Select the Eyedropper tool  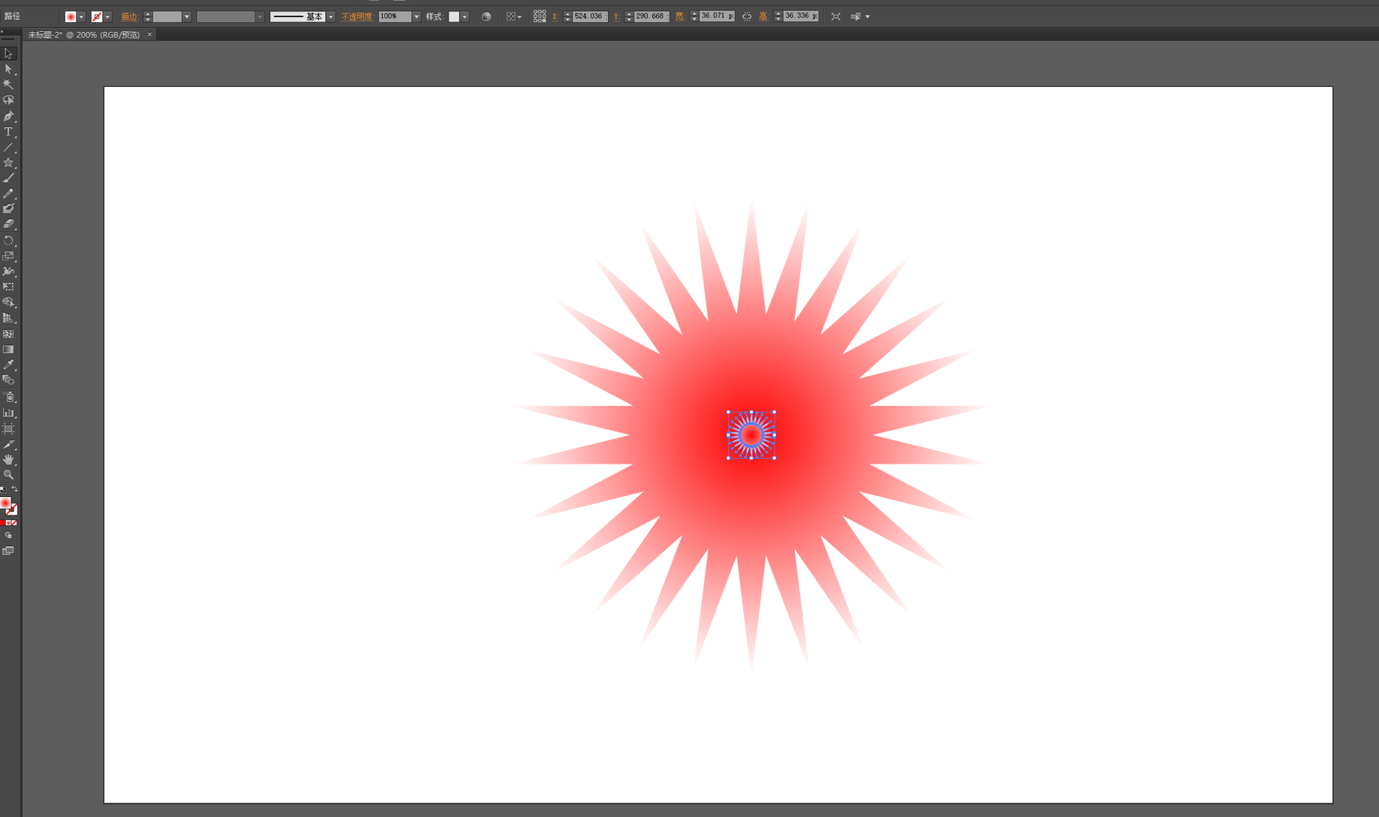tap(8, 365)
